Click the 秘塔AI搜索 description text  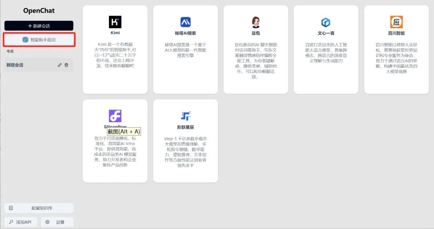tap(185, 50)
